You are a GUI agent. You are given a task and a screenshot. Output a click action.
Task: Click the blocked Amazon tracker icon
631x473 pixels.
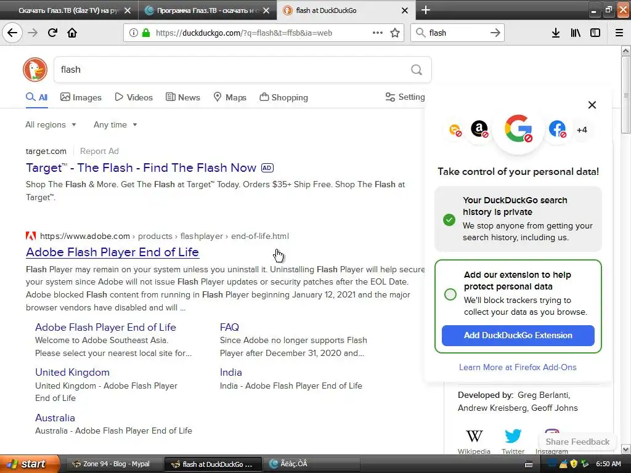(x=479, y=129)
